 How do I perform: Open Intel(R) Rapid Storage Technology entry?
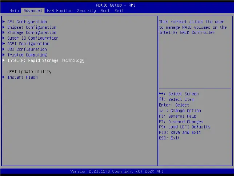click(46, 60)
